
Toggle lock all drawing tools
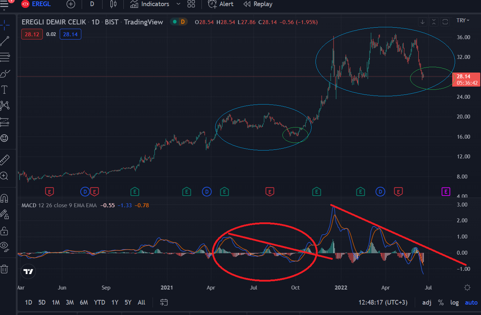point(4,230)
